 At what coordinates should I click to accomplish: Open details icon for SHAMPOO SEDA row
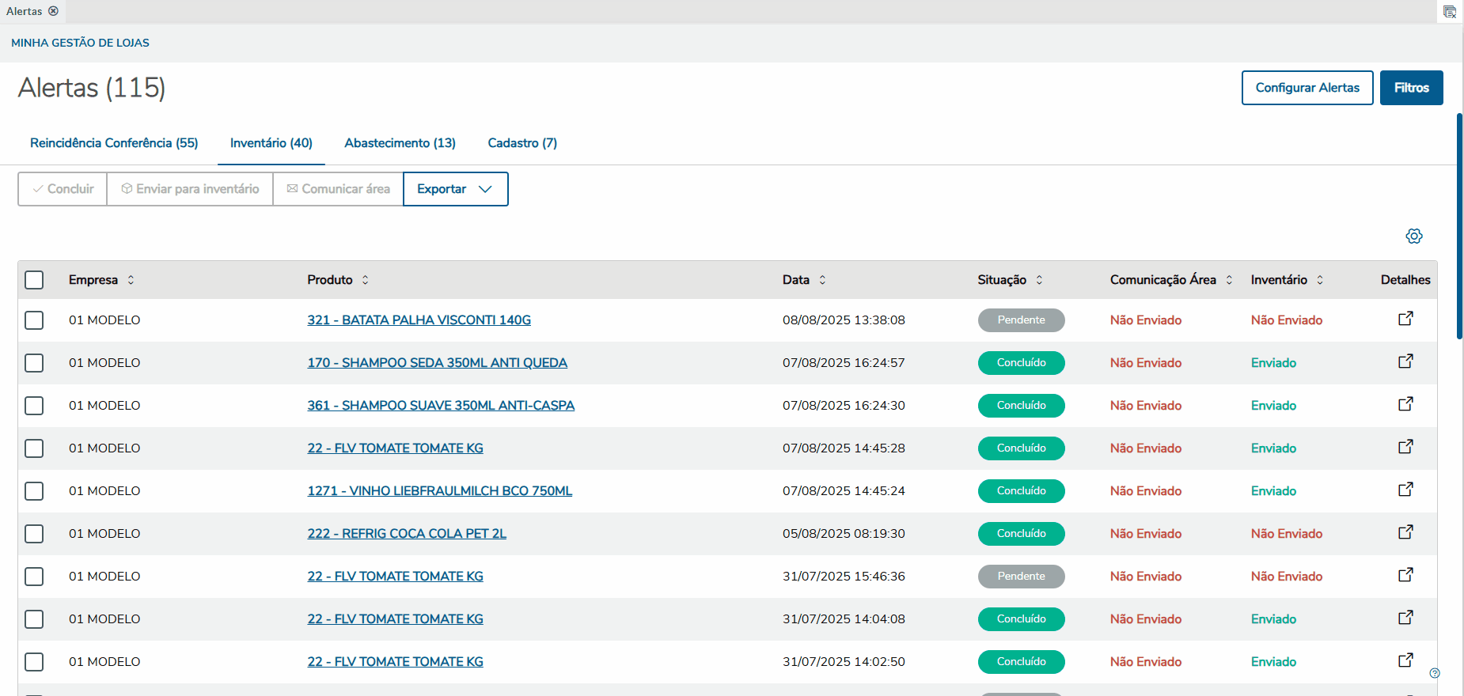[x=1405, y=361]
